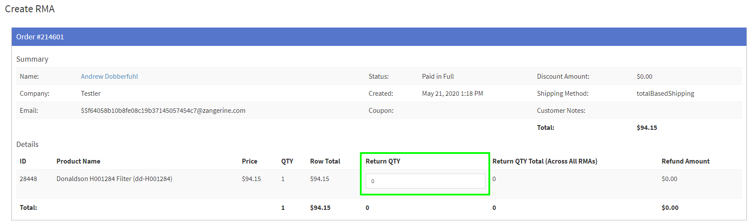Click the bold $94.15 summary total
Image resolution: width=753 pixels, height=223 pixels.
tap(647, 128)
